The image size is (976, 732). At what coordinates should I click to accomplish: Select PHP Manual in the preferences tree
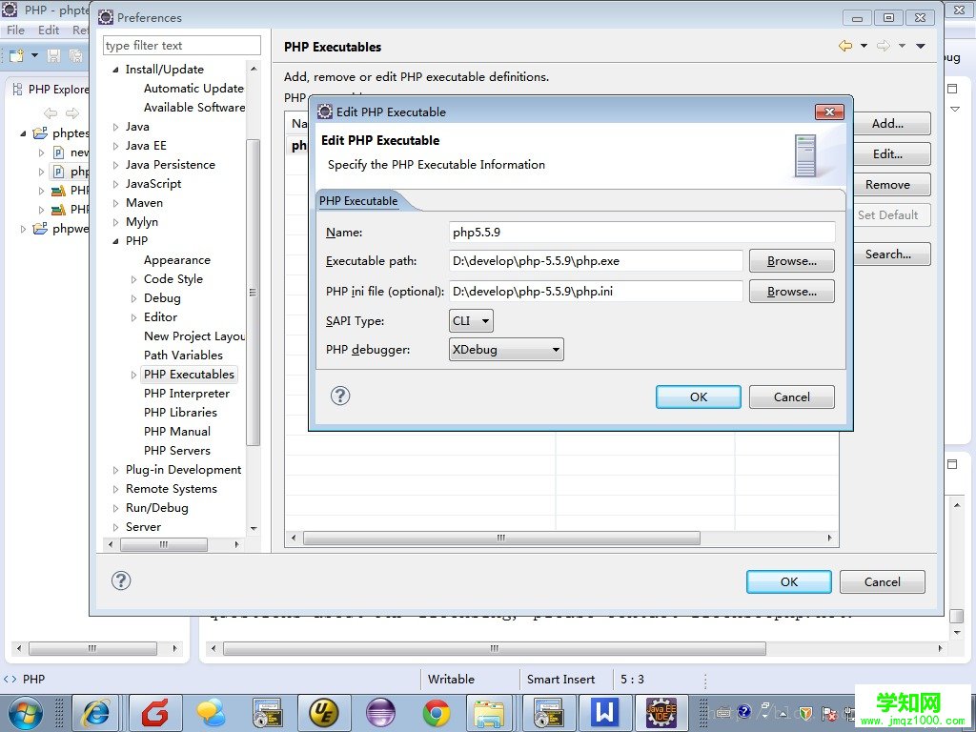click(176, 432)
